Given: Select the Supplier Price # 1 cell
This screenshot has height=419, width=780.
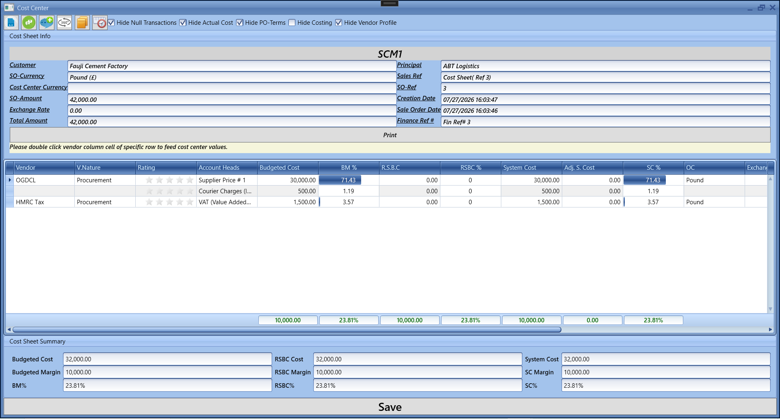Looking at the screenshot, I should 227,180.
